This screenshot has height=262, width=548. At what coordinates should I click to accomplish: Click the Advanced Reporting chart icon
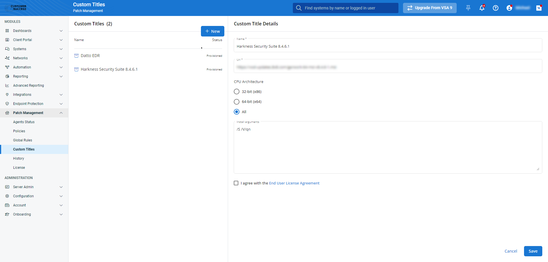pos(7,86)
